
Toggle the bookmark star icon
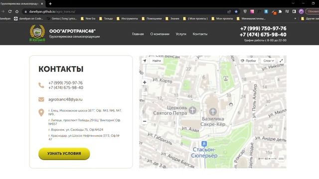point(236,11)
